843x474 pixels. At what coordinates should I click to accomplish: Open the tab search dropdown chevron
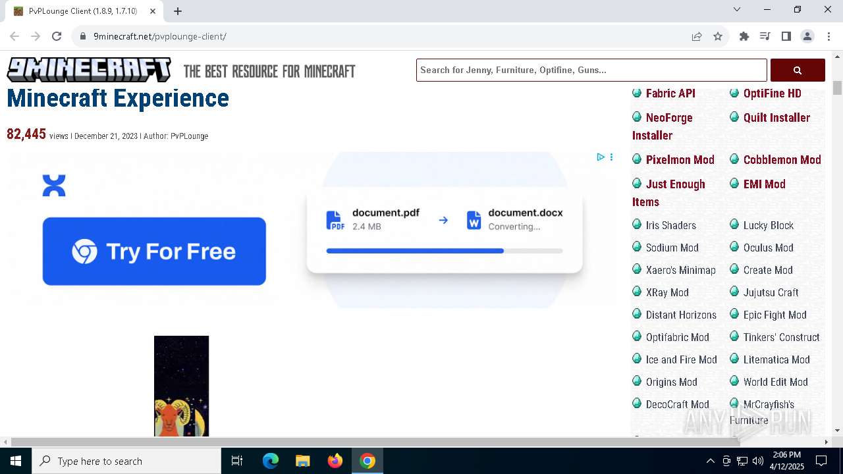point(737,9)
